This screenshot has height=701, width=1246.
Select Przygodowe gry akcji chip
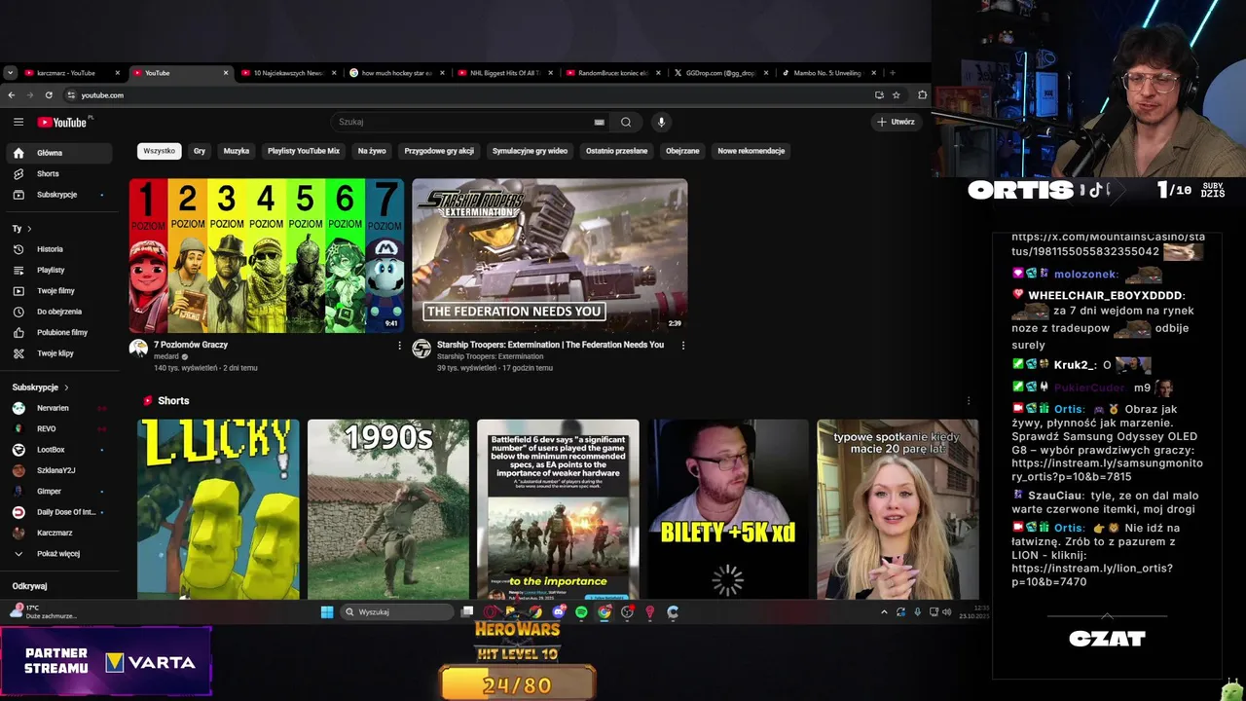pos(439,151)
